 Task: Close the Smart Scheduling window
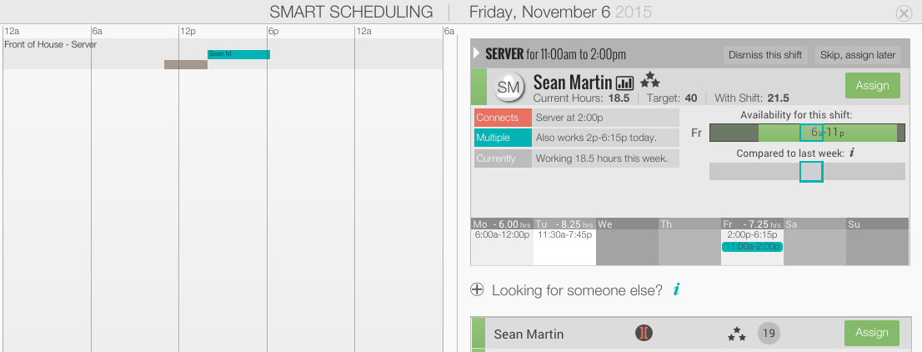[904, 13]
